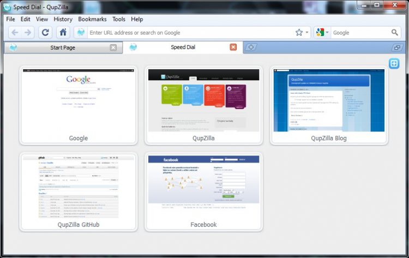The width and height of the screenshot is (409, 258).
Task: Minimize the QupZilla window
Action: 364,5
